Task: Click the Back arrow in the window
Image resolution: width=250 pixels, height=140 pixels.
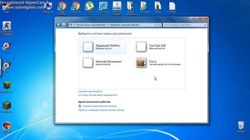Action: pos(59,25)
